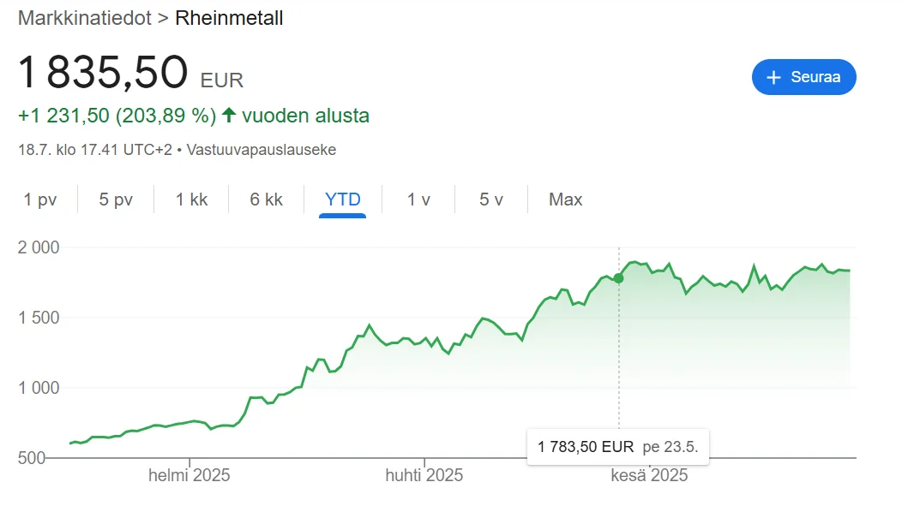908x506 pixels.
Task: Click the kesä 2025 axis label
Action: (x=651, y=474)
